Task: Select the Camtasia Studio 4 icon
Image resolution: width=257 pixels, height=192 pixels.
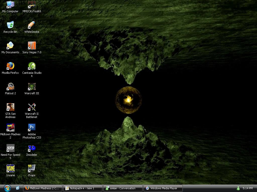Action: [x=32, y=66]
